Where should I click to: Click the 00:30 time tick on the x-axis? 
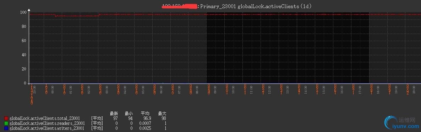(x=53, y=90)
